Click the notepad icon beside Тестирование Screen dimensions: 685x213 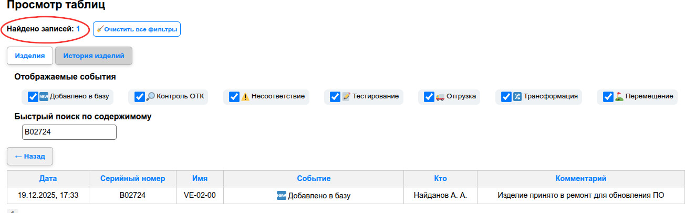click(x=346, y=97)
